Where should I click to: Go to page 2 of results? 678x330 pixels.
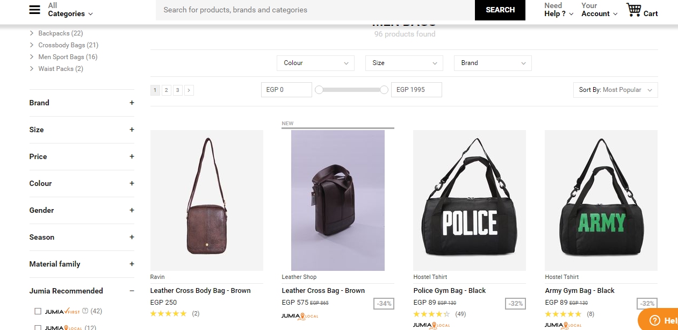(x=167, y=90)
